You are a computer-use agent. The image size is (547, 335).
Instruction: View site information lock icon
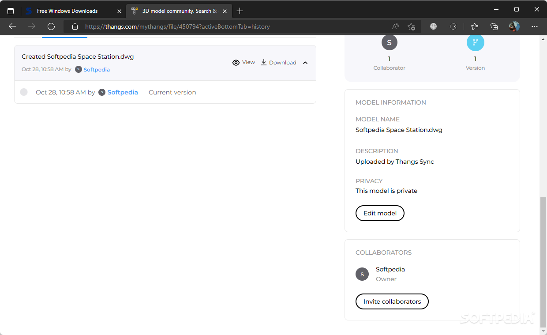[75, 26]
